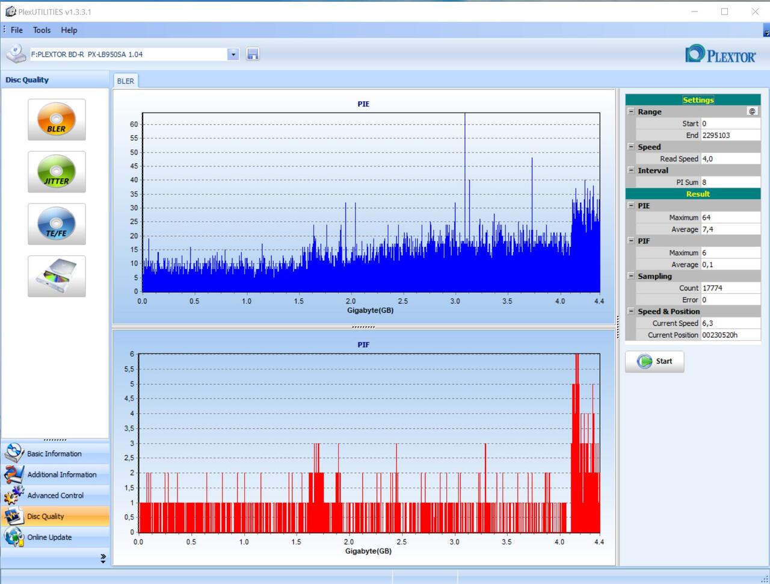Collapse the Sampling result group

(631, 276)
